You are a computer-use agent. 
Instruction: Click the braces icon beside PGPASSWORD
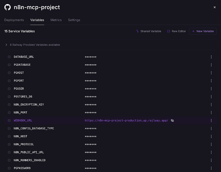coord(9,168)
